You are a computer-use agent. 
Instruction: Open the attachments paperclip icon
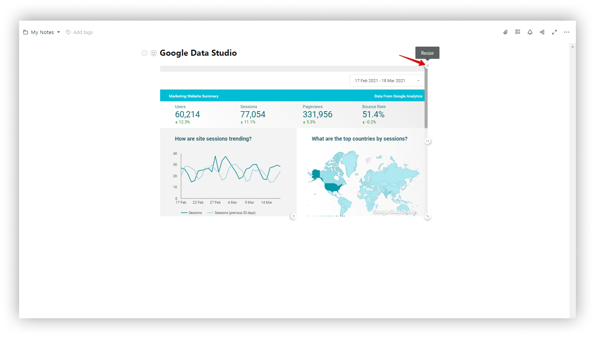coord(505,32)
